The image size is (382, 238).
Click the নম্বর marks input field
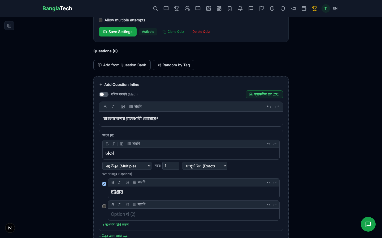[171, 166]
